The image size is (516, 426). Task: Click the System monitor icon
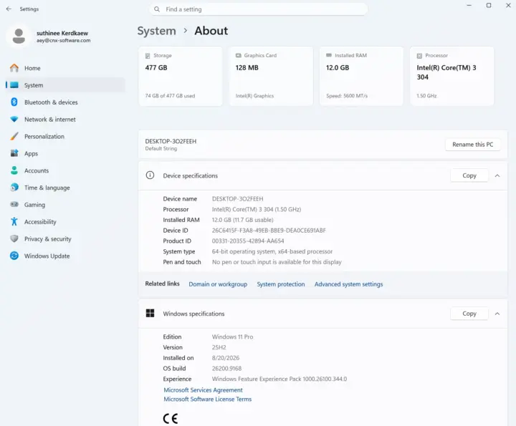point(14,85)
